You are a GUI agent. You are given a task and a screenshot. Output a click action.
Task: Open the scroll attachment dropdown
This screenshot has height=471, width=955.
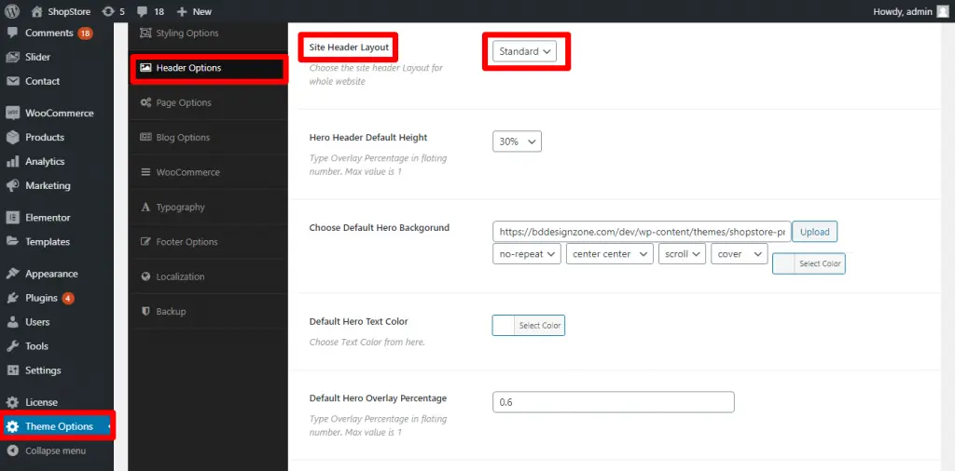coord(682,254)
